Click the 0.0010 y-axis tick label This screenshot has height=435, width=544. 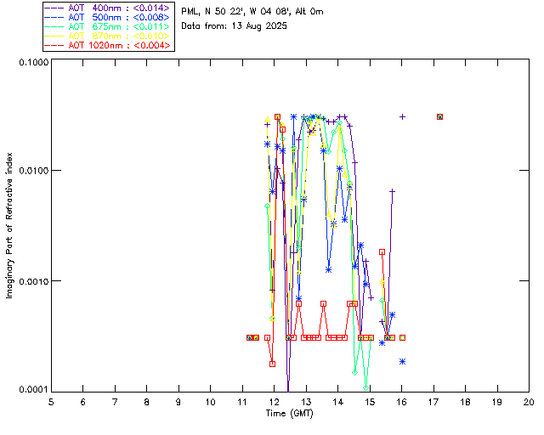tap(32, 280)
